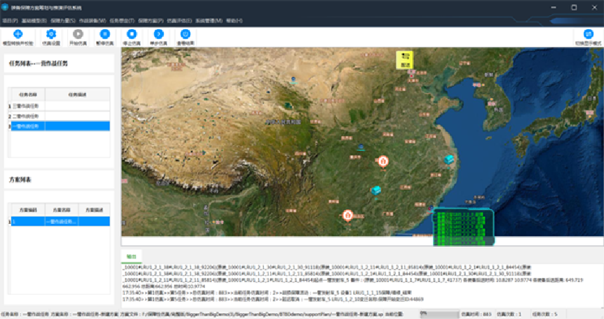604x319 pixels.
Task: Select the 三营作战任务 row in task list
Action: pos(27,106)
